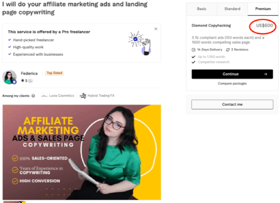Show help for Among my clients

33,96
